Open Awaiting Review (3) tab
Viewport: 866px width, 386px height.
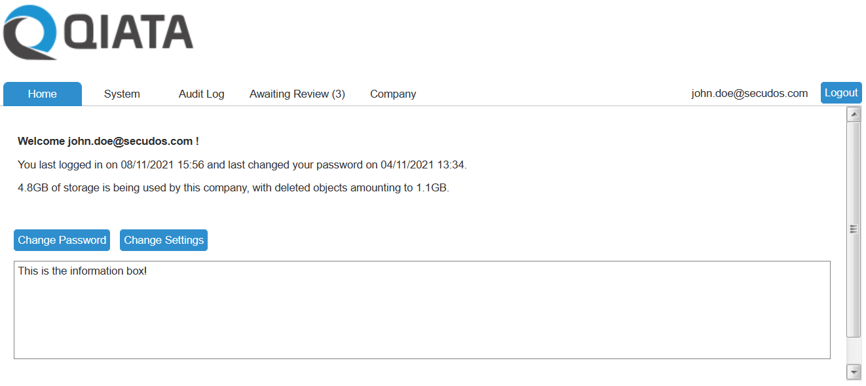tap(297, 94)
